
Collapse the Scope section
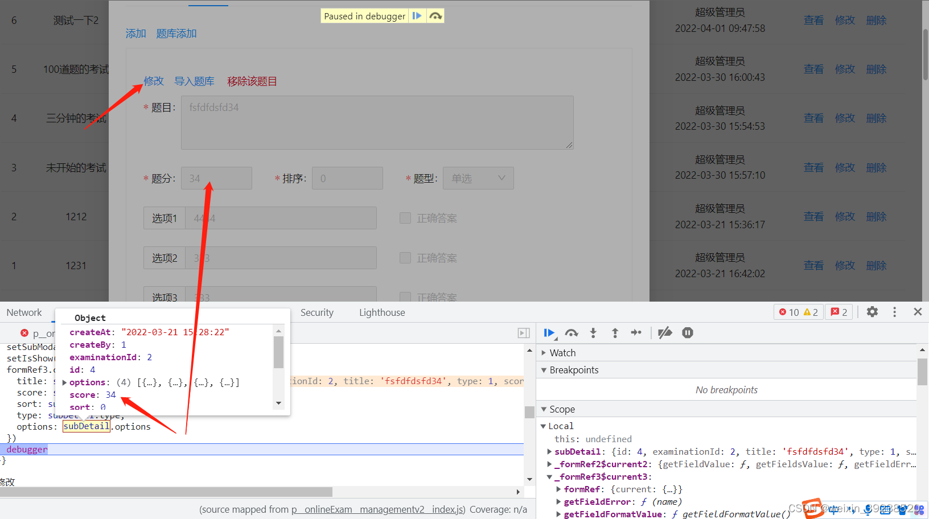click(544, 409)
